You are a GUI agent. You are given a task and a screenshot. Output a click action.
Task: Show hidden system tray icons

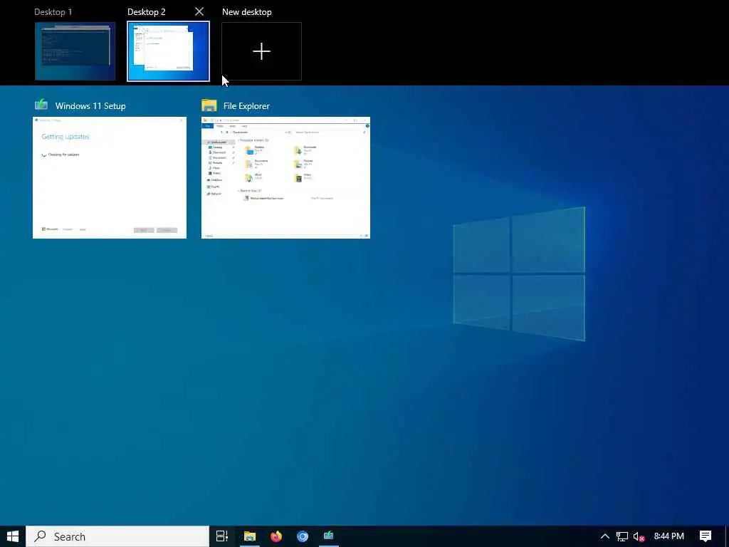point(605,536)
